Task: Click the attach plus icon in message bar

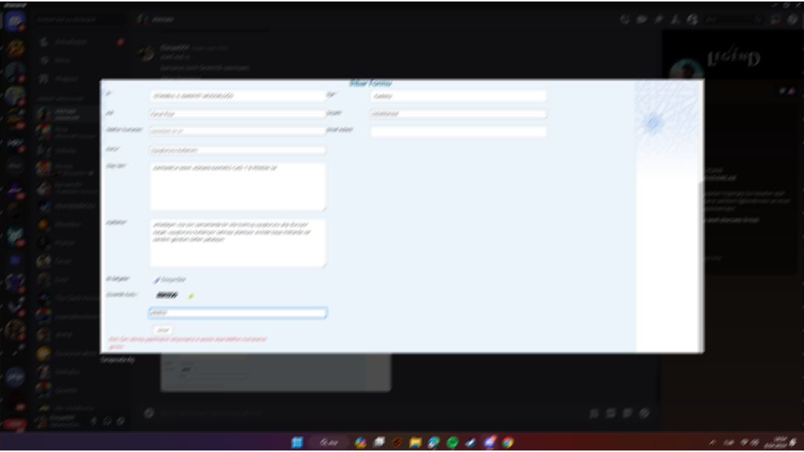Action: pos(148,413)
